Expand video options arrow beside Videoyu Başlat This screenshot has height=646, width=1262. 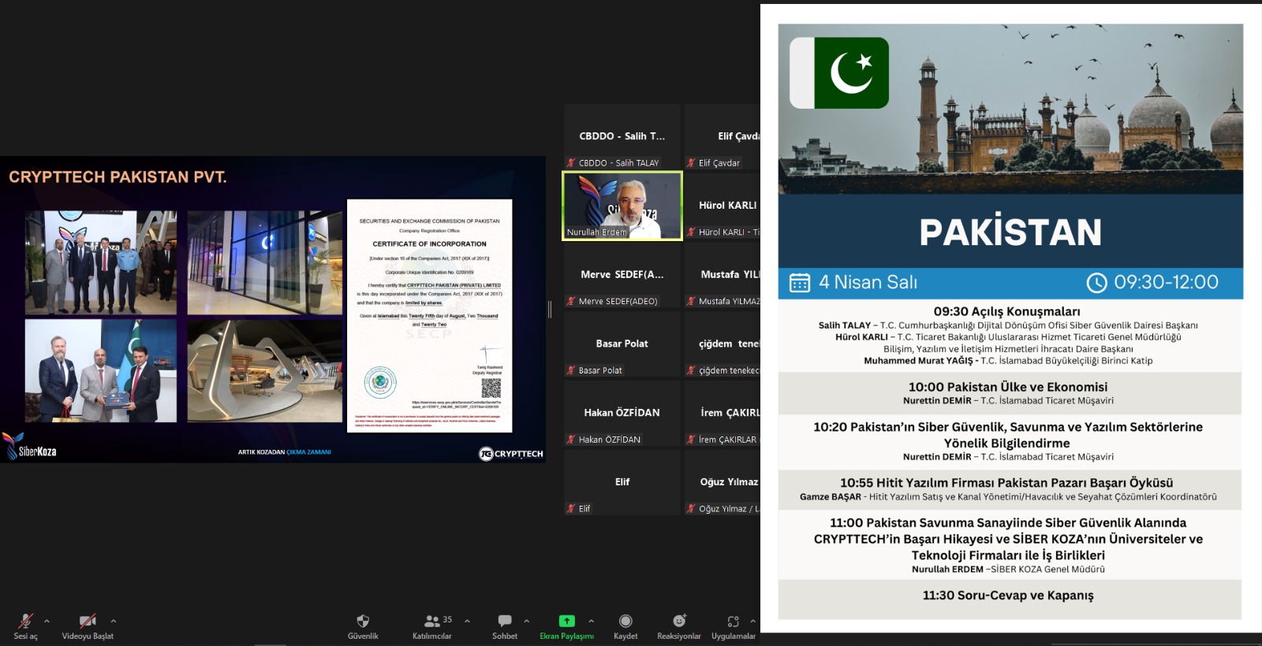tap(114, 621)
